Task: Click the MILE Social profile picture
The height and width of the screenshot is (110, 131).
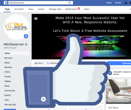Action: click(x=17, y=27)
